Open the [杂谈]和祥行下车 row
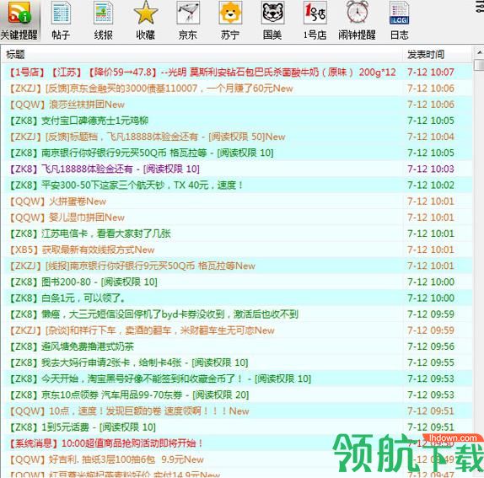The image size is (484, 478). pyautogui.click(x=237, y=330)
